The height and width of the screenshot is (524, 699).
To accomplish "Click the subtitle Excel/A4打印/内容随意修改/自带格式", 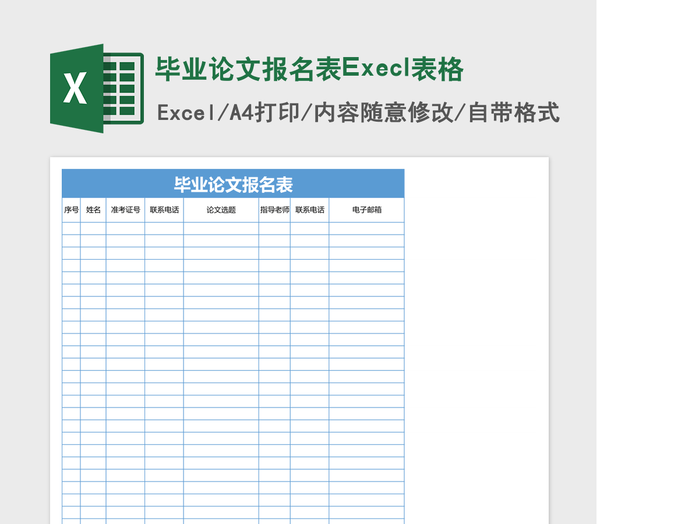I will pos(358,112).
